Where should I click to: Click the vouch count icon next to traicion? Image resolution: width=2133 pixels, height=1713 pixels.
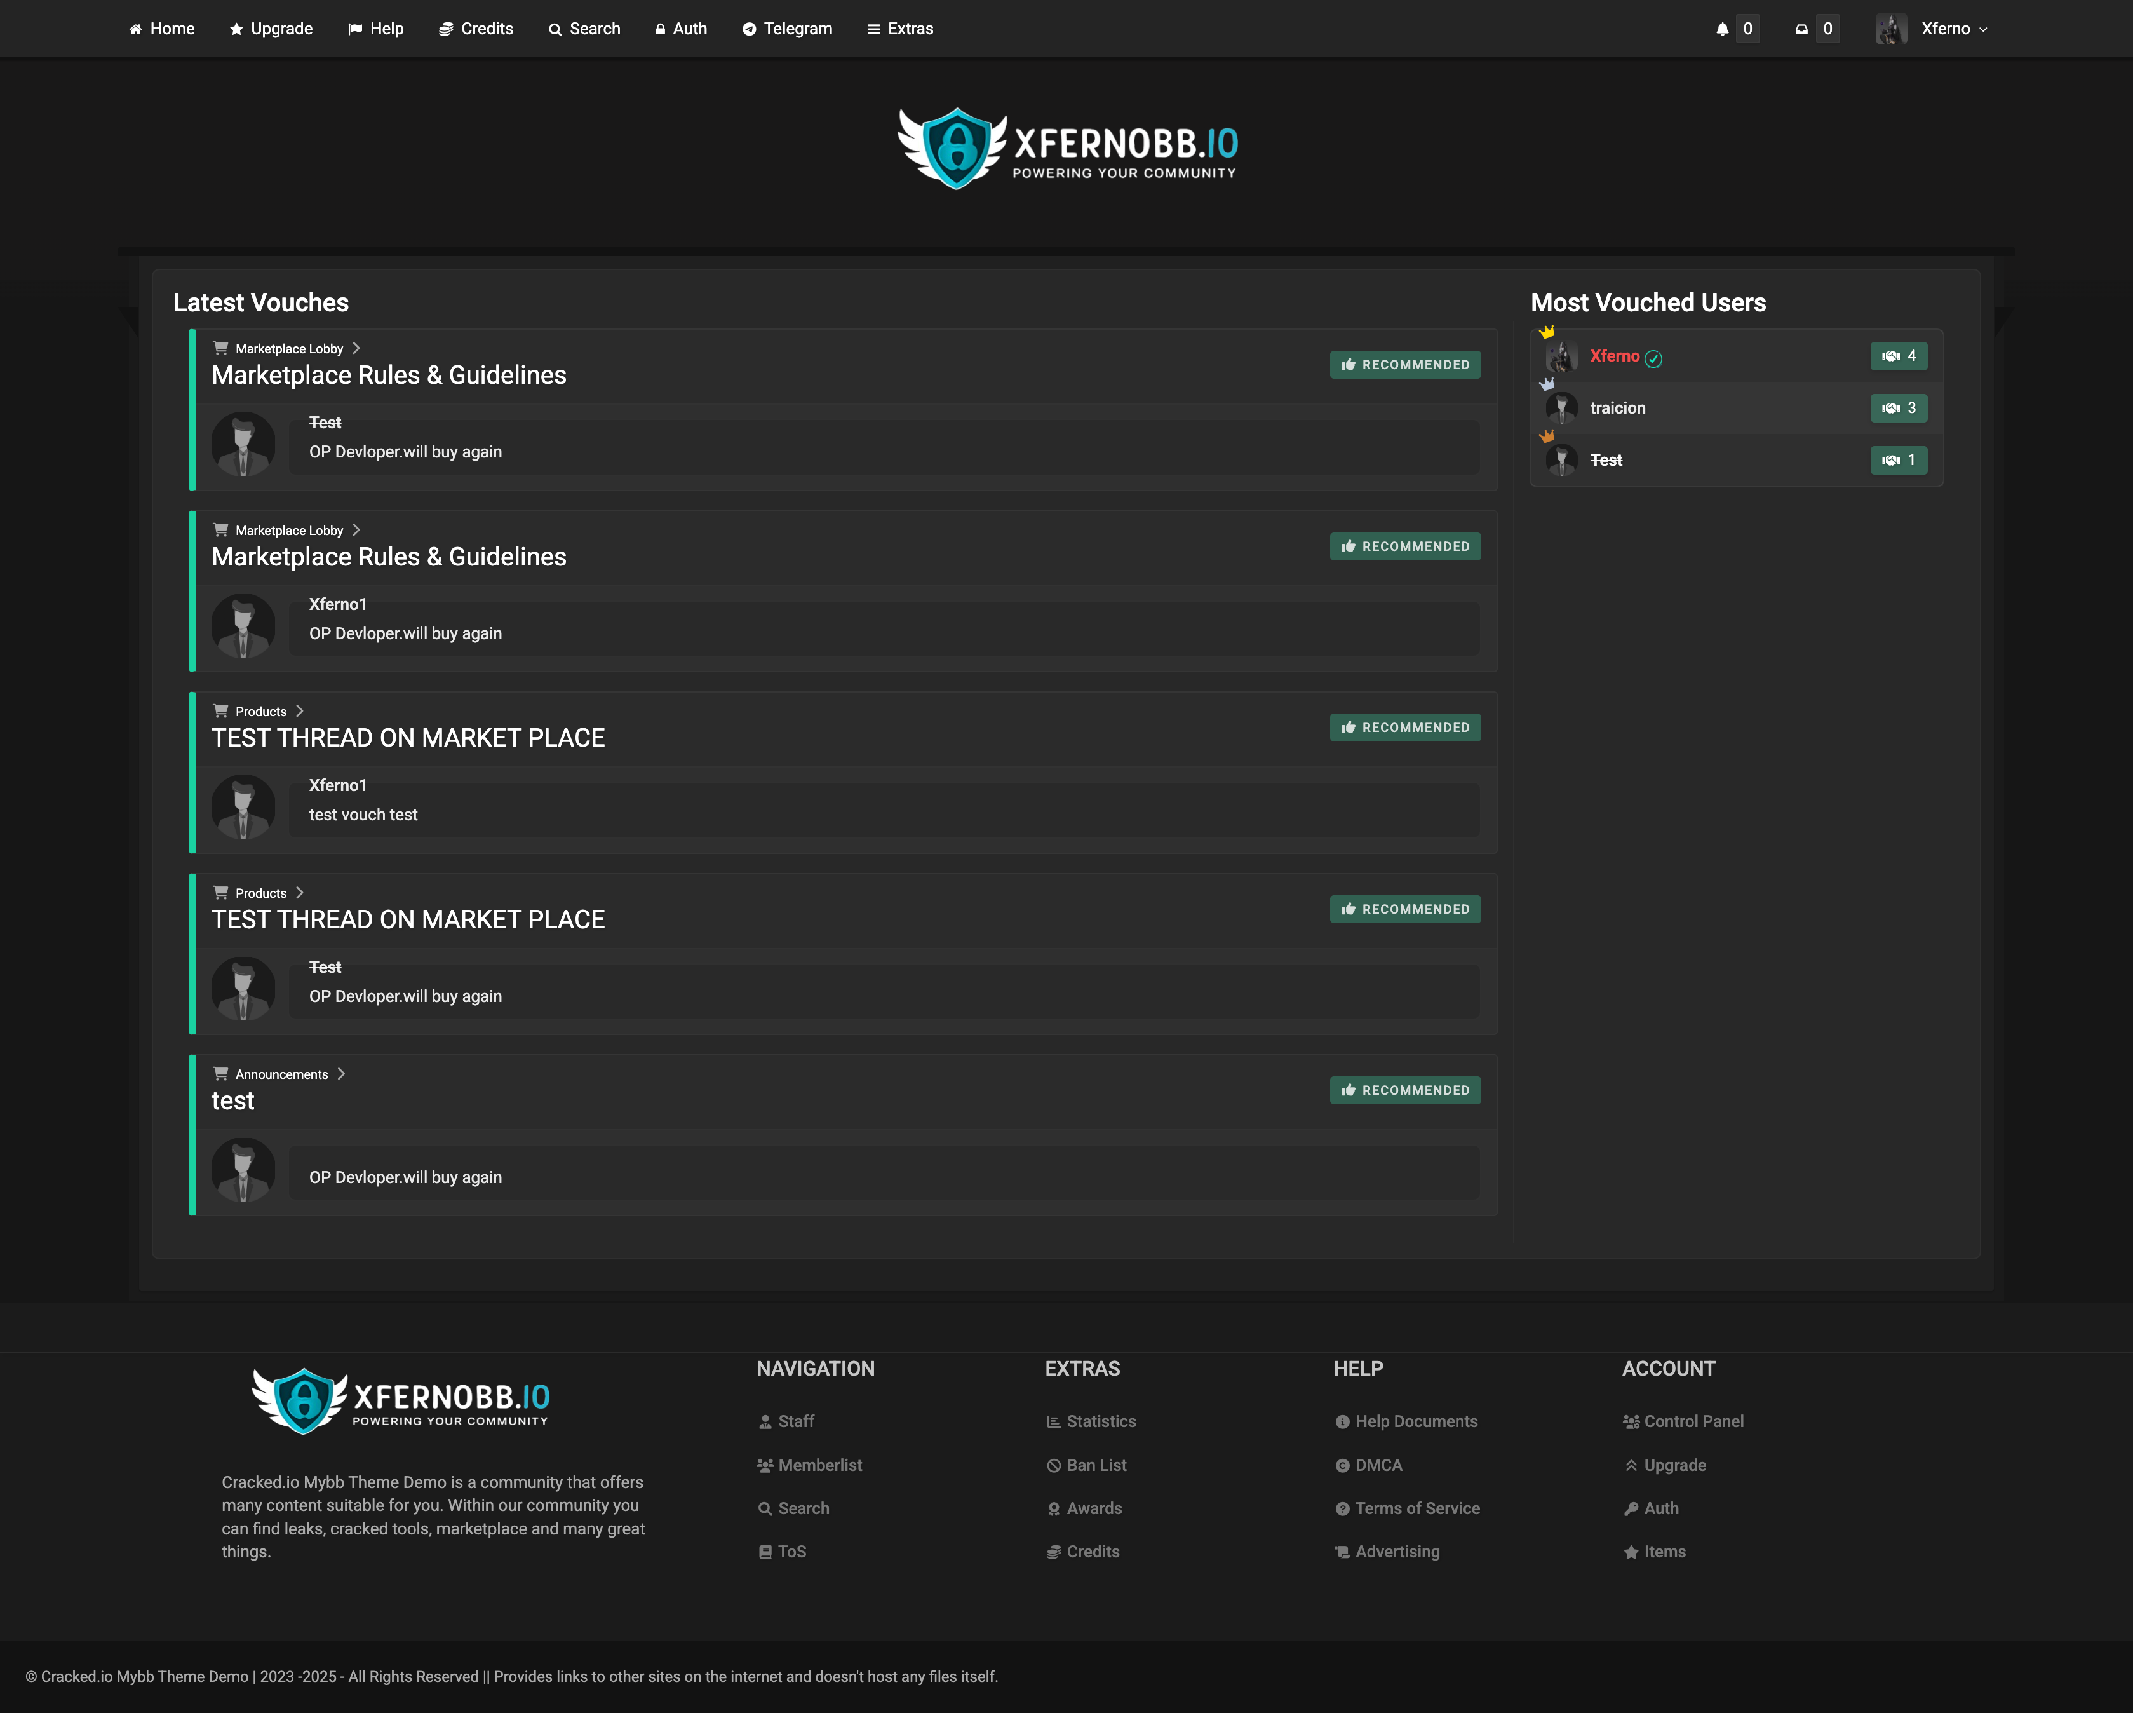(x=1890, y=408)
